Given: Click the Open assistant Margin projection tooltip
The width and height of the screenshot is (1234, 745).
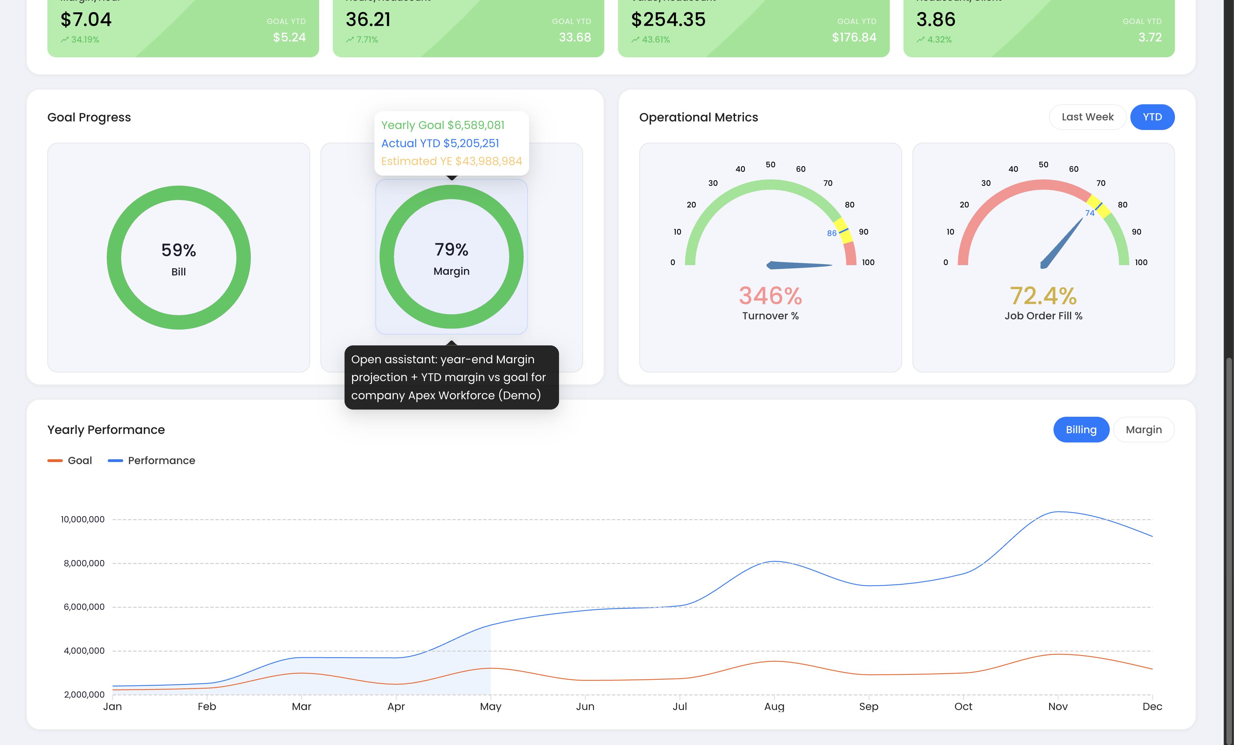Looking at the screenshot, I should [451, 378].
